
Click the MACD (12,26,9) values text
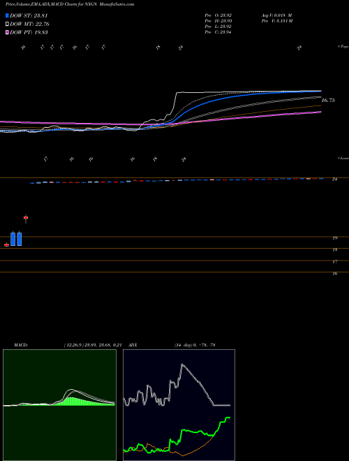coord(93,345)
